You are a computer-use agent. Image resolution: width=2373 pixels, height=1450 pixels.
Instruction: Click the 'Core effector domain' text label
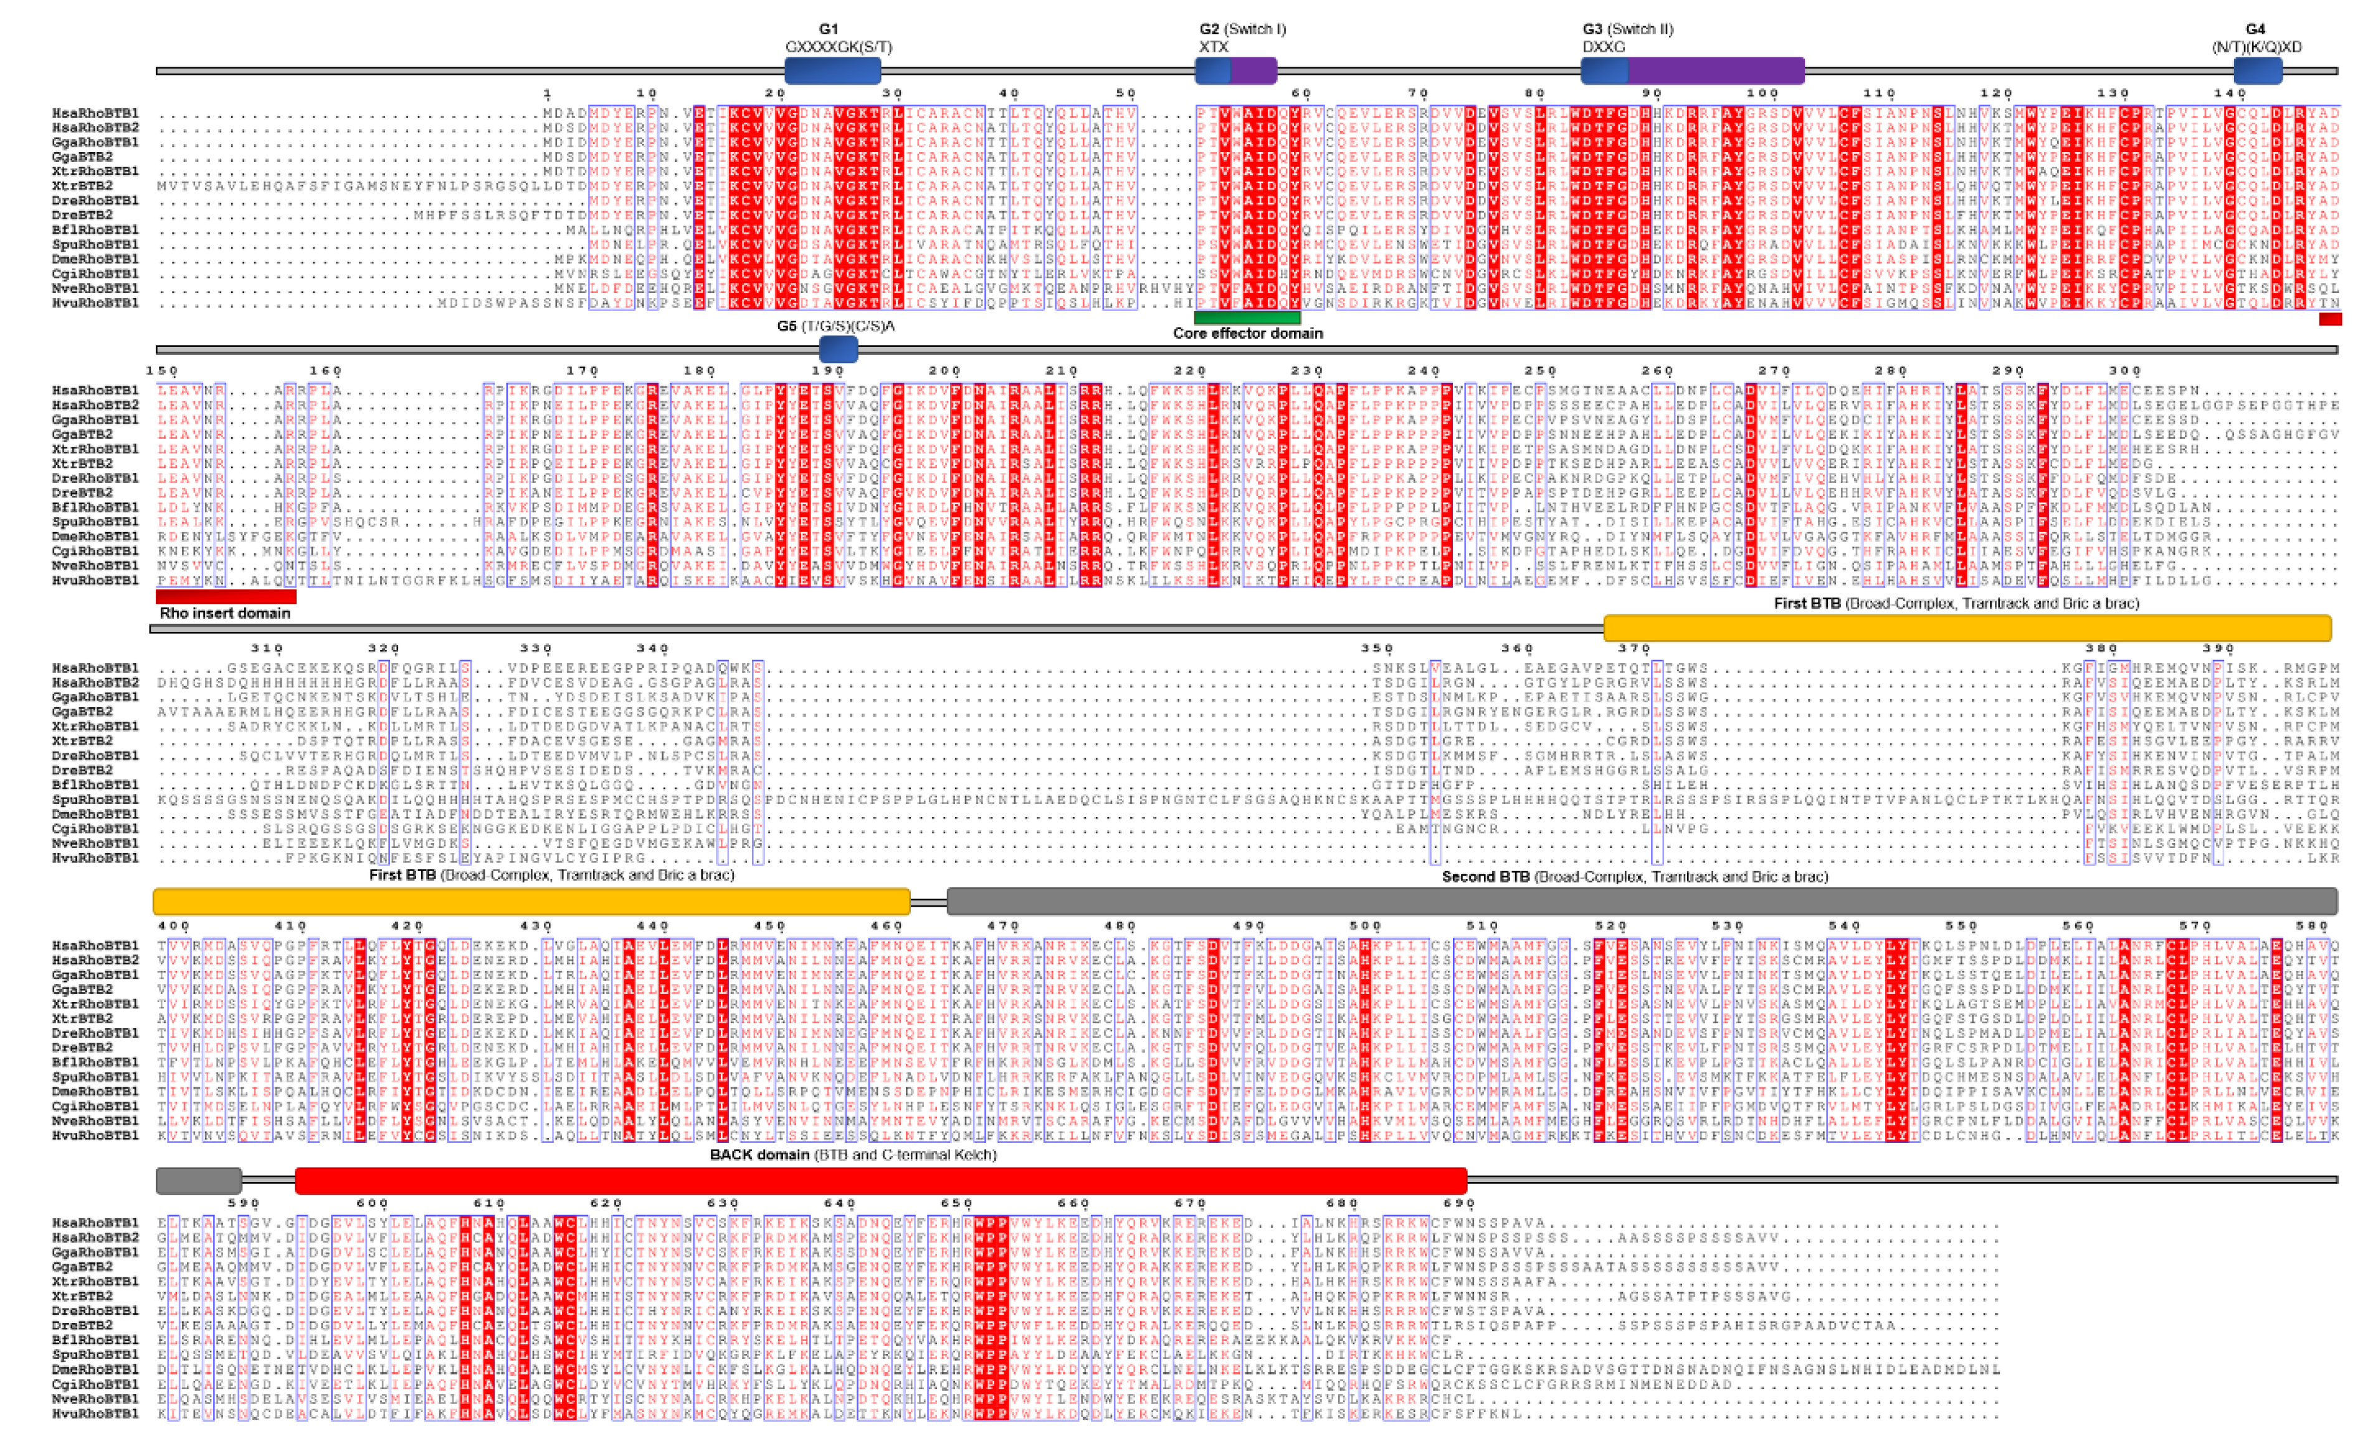(x=1247, y=333)
